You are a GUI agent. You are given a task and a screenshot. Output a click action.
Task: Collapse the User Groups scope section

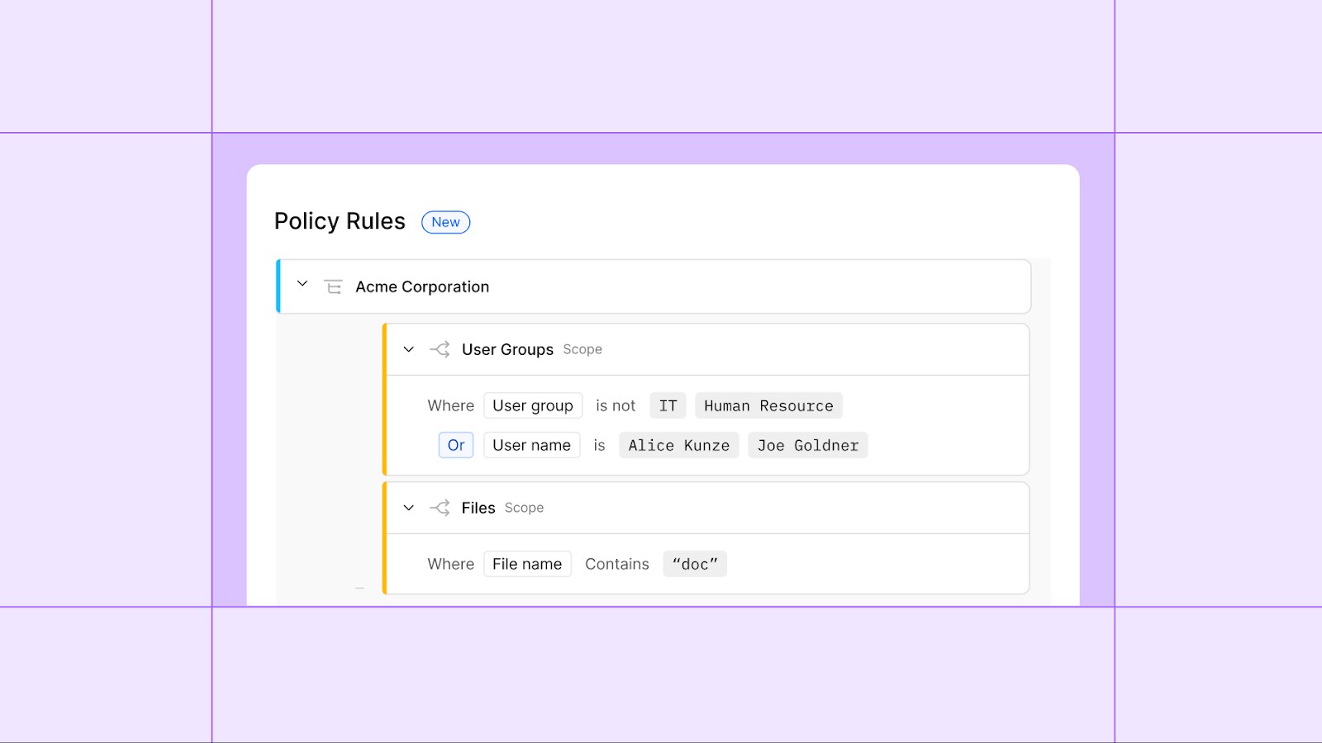[x=408, y=349]
